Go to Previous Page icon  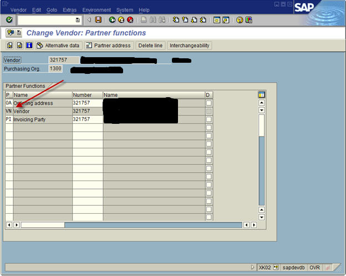click(185, 20)
